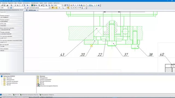Click the TEST V20 entry in the right list
The image size is (175, 98).
(x=42, y=84)
